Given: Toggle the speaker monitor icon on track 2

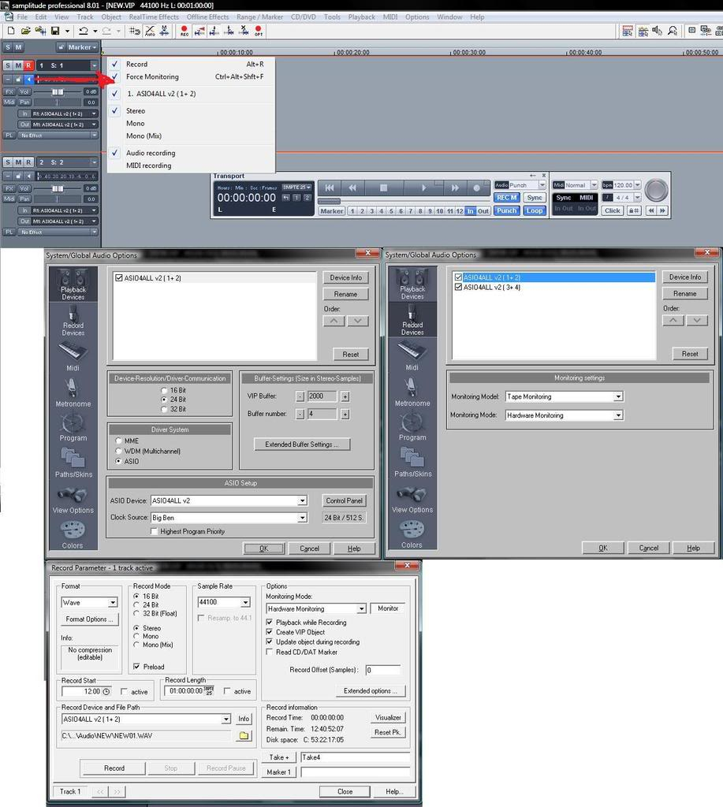Looking at the screenshot, I should [x=29, y=176].
